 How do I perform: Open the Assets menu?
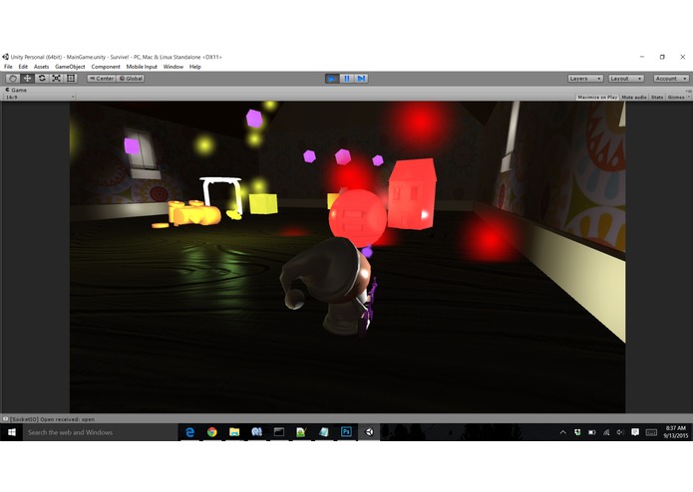click(x=41, y=67)
